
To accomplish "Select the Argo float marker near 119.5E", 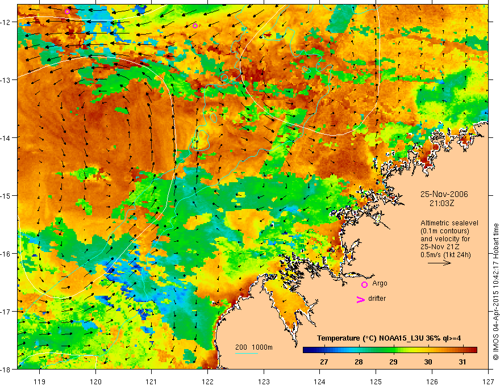I will pos(67,11).
